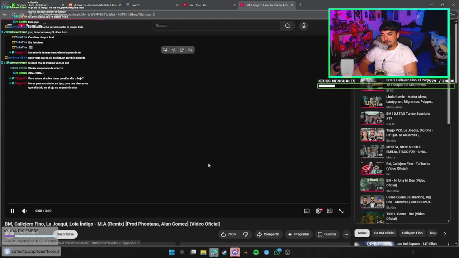
Task: Click the third icon of floating video toolbar
Action: click(182, 50)
